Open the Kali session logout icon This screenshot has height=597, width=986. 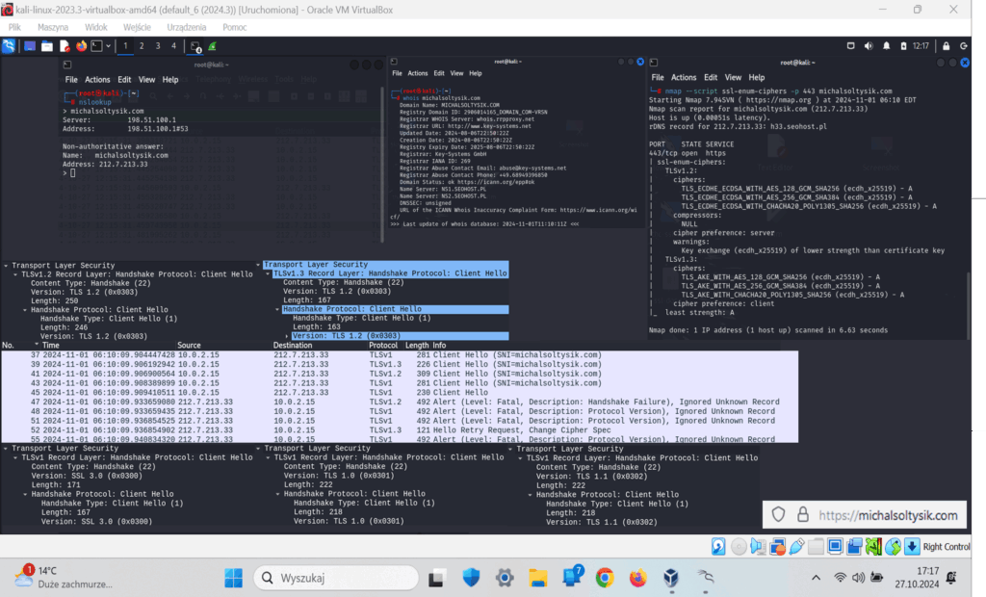pyautogui.click(x=963, y=46)
